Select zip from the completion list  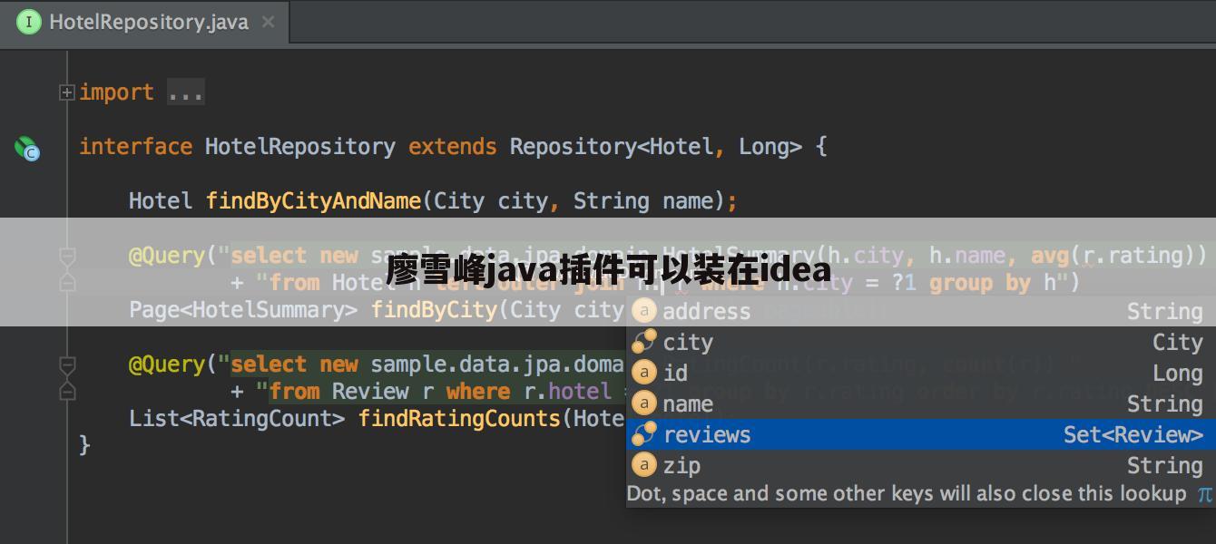682,465
